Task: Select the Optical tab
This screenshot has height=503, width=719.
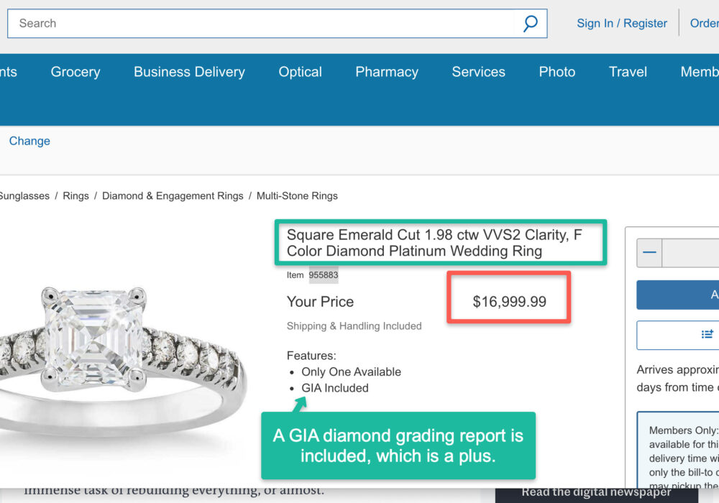Action: (300, 72)
